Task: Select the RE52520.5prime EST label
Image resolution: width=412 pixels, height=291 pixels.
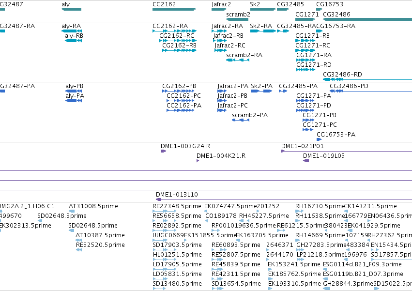Action: point(100,245)
